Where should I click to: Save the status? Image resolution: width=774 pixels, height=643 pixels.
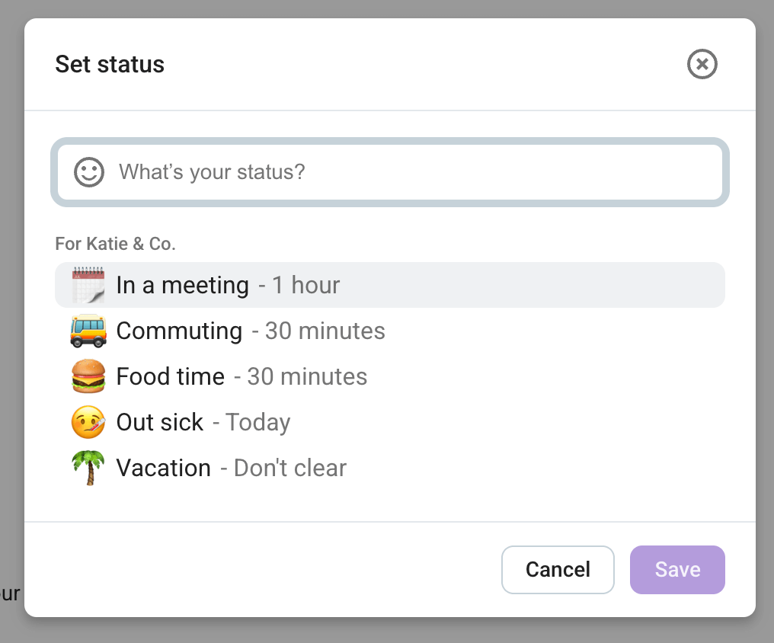coord(677,569)
